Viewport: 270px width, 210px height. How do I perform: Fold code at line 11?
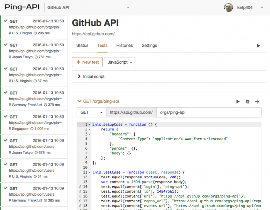[x=89, y=173]
